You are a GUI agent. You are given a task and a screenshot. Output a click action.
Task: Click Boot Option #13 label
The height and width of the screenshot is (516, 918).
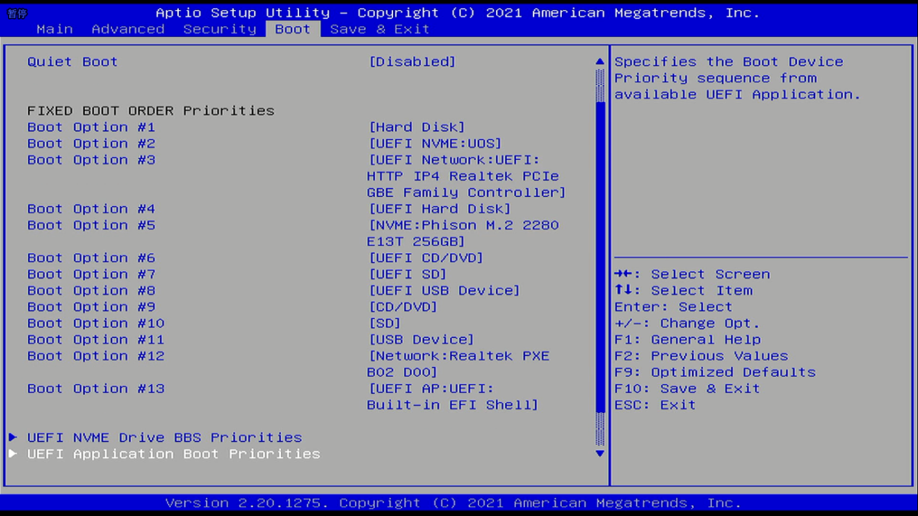[96, 389]
